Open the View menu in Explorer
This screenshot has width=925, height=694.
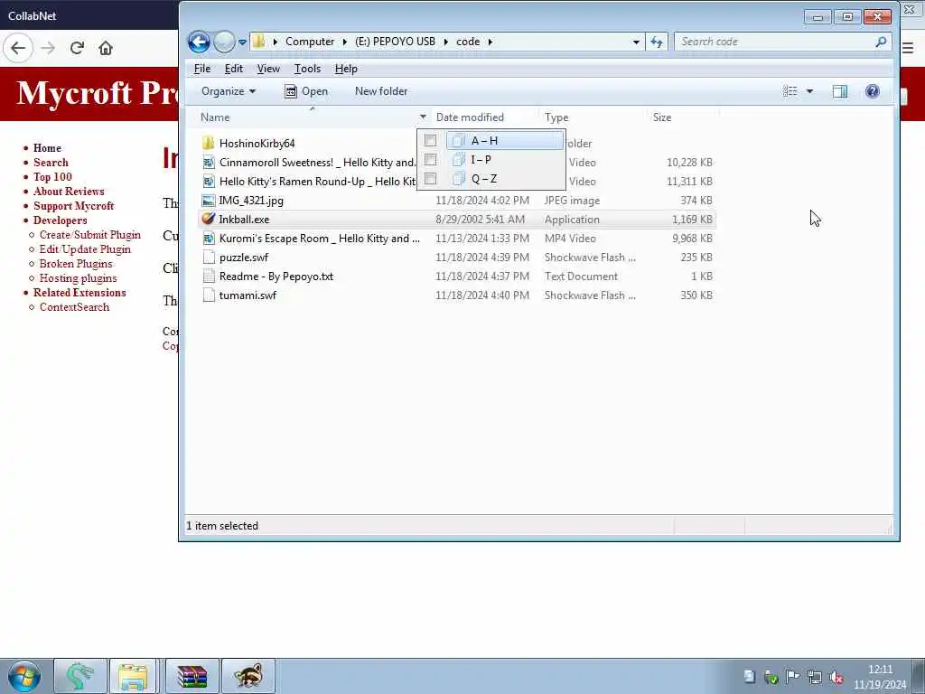pos(268,69)
